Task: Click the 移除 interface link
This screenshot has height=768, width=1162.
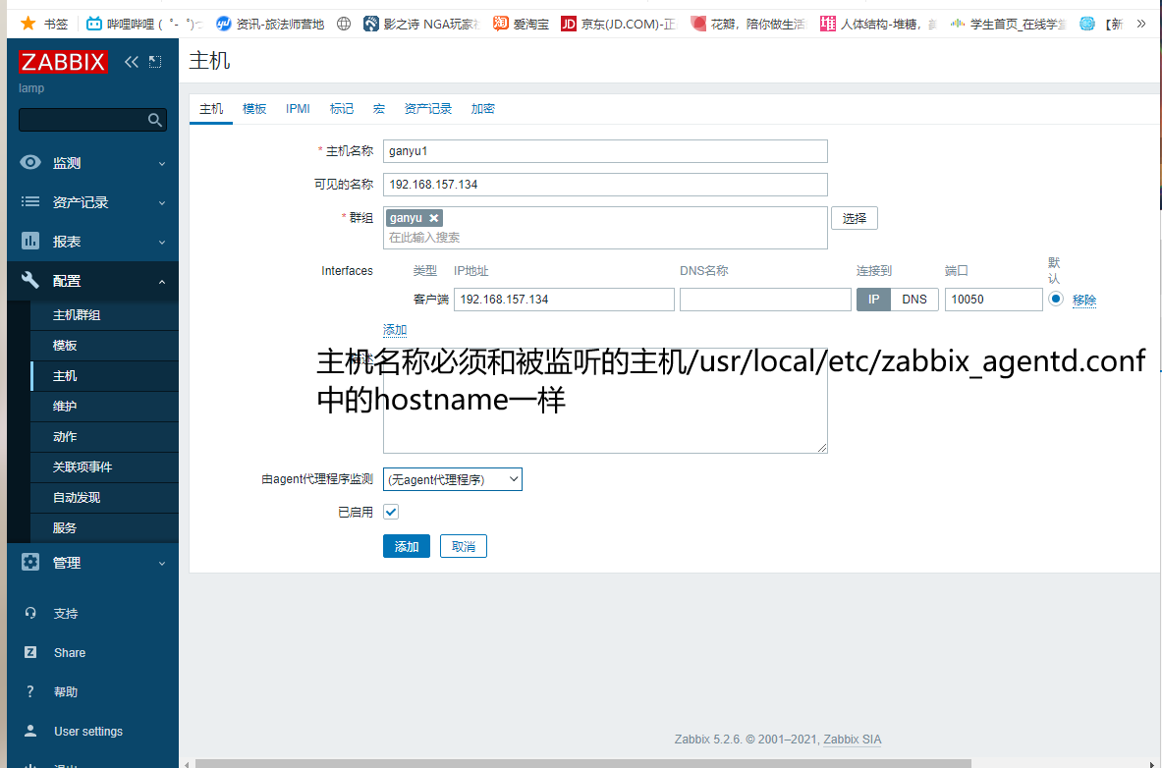Action: coord(1084,300)
